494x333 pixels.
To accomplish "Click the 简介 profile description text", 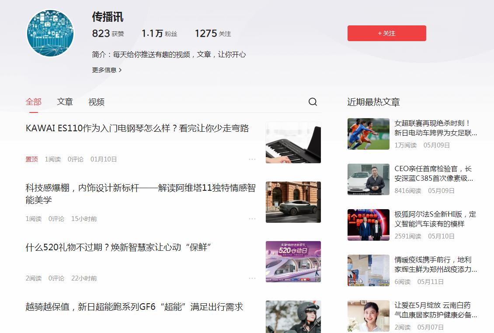I will pyautogui.click(x=169, y=55).
